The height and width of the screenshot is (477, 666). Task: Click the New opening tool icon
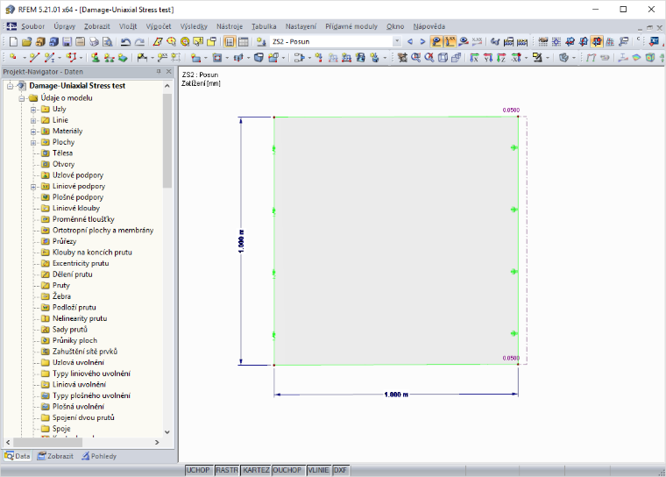coord(217,57)
